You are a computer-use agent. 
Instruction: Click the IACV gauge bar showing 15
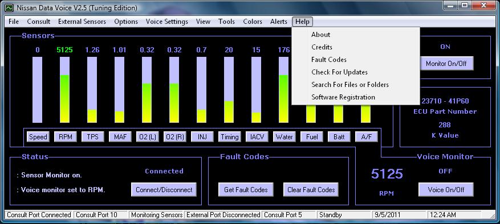pyautogui.click(x=257, y=90)
